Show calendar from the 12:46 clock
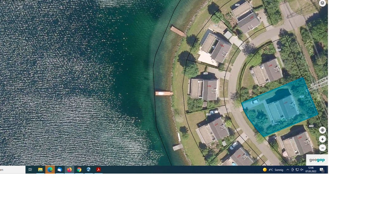 [311, 170]
